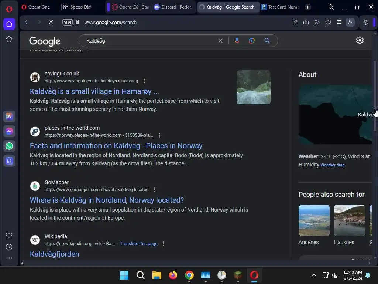The height and width of the screenshot is (284, 378).
Task: Search by image with Google Lens
Action: [x=252, y=41]
